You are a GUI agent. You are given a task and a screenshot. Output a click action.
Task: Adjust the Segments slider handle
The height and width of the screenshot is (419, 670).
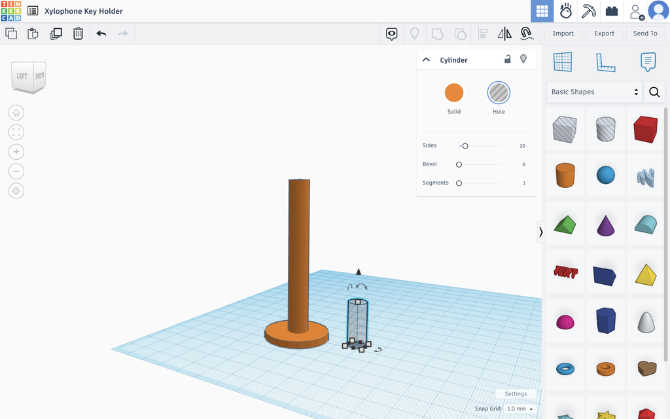coord(459,183)
